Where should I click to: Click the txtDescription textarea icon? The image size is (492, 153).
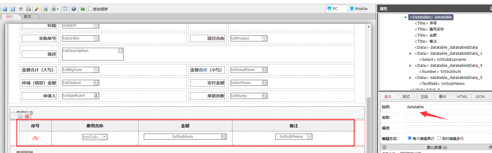120,50
